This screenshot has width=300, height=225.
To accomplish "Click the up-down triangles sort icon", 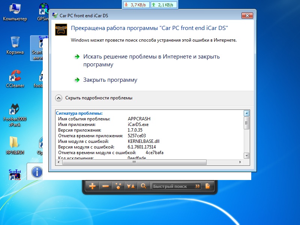I will pos(130,186).
